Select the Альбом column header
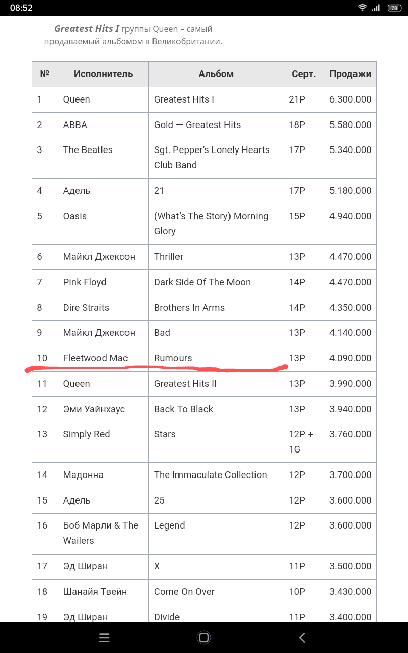Screen dimensions: 408x653 (x=216, y=74)
